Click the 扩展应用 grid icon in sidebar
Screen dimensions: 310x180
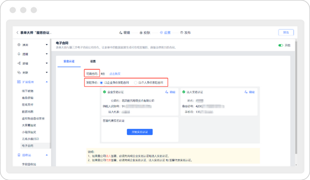tap(19, 82)
